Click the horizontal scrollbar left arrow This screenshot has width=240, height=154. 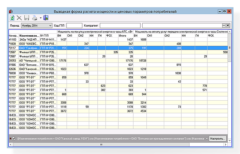click(11, 144)
